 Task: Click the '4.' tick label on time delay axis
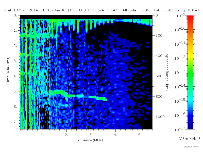click(15, 76)
